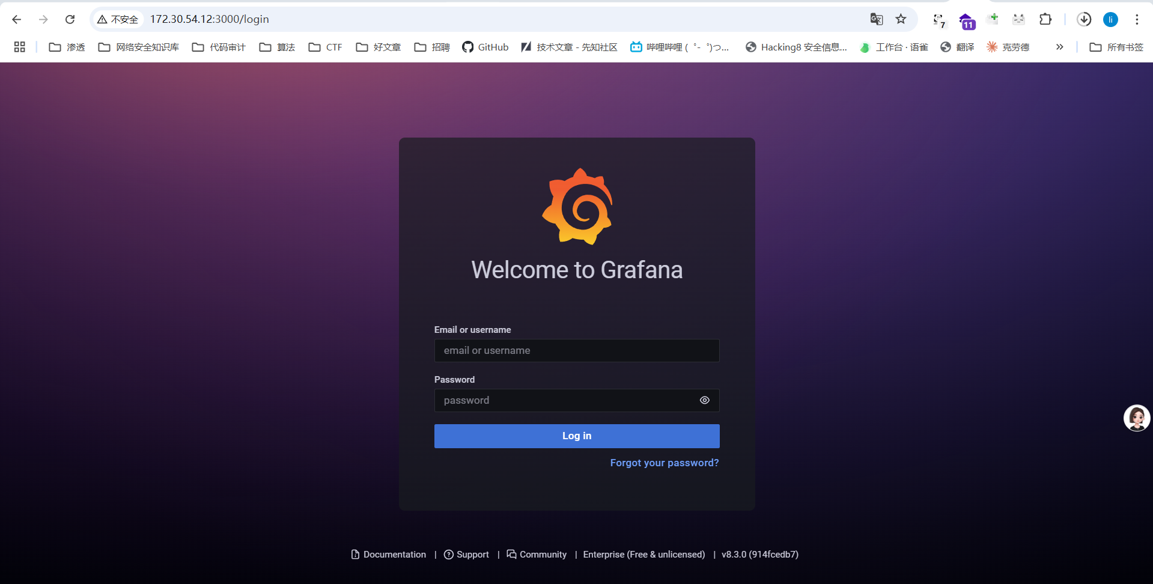Open the apps grid in bookmarks bar

(x=19, y=47)
